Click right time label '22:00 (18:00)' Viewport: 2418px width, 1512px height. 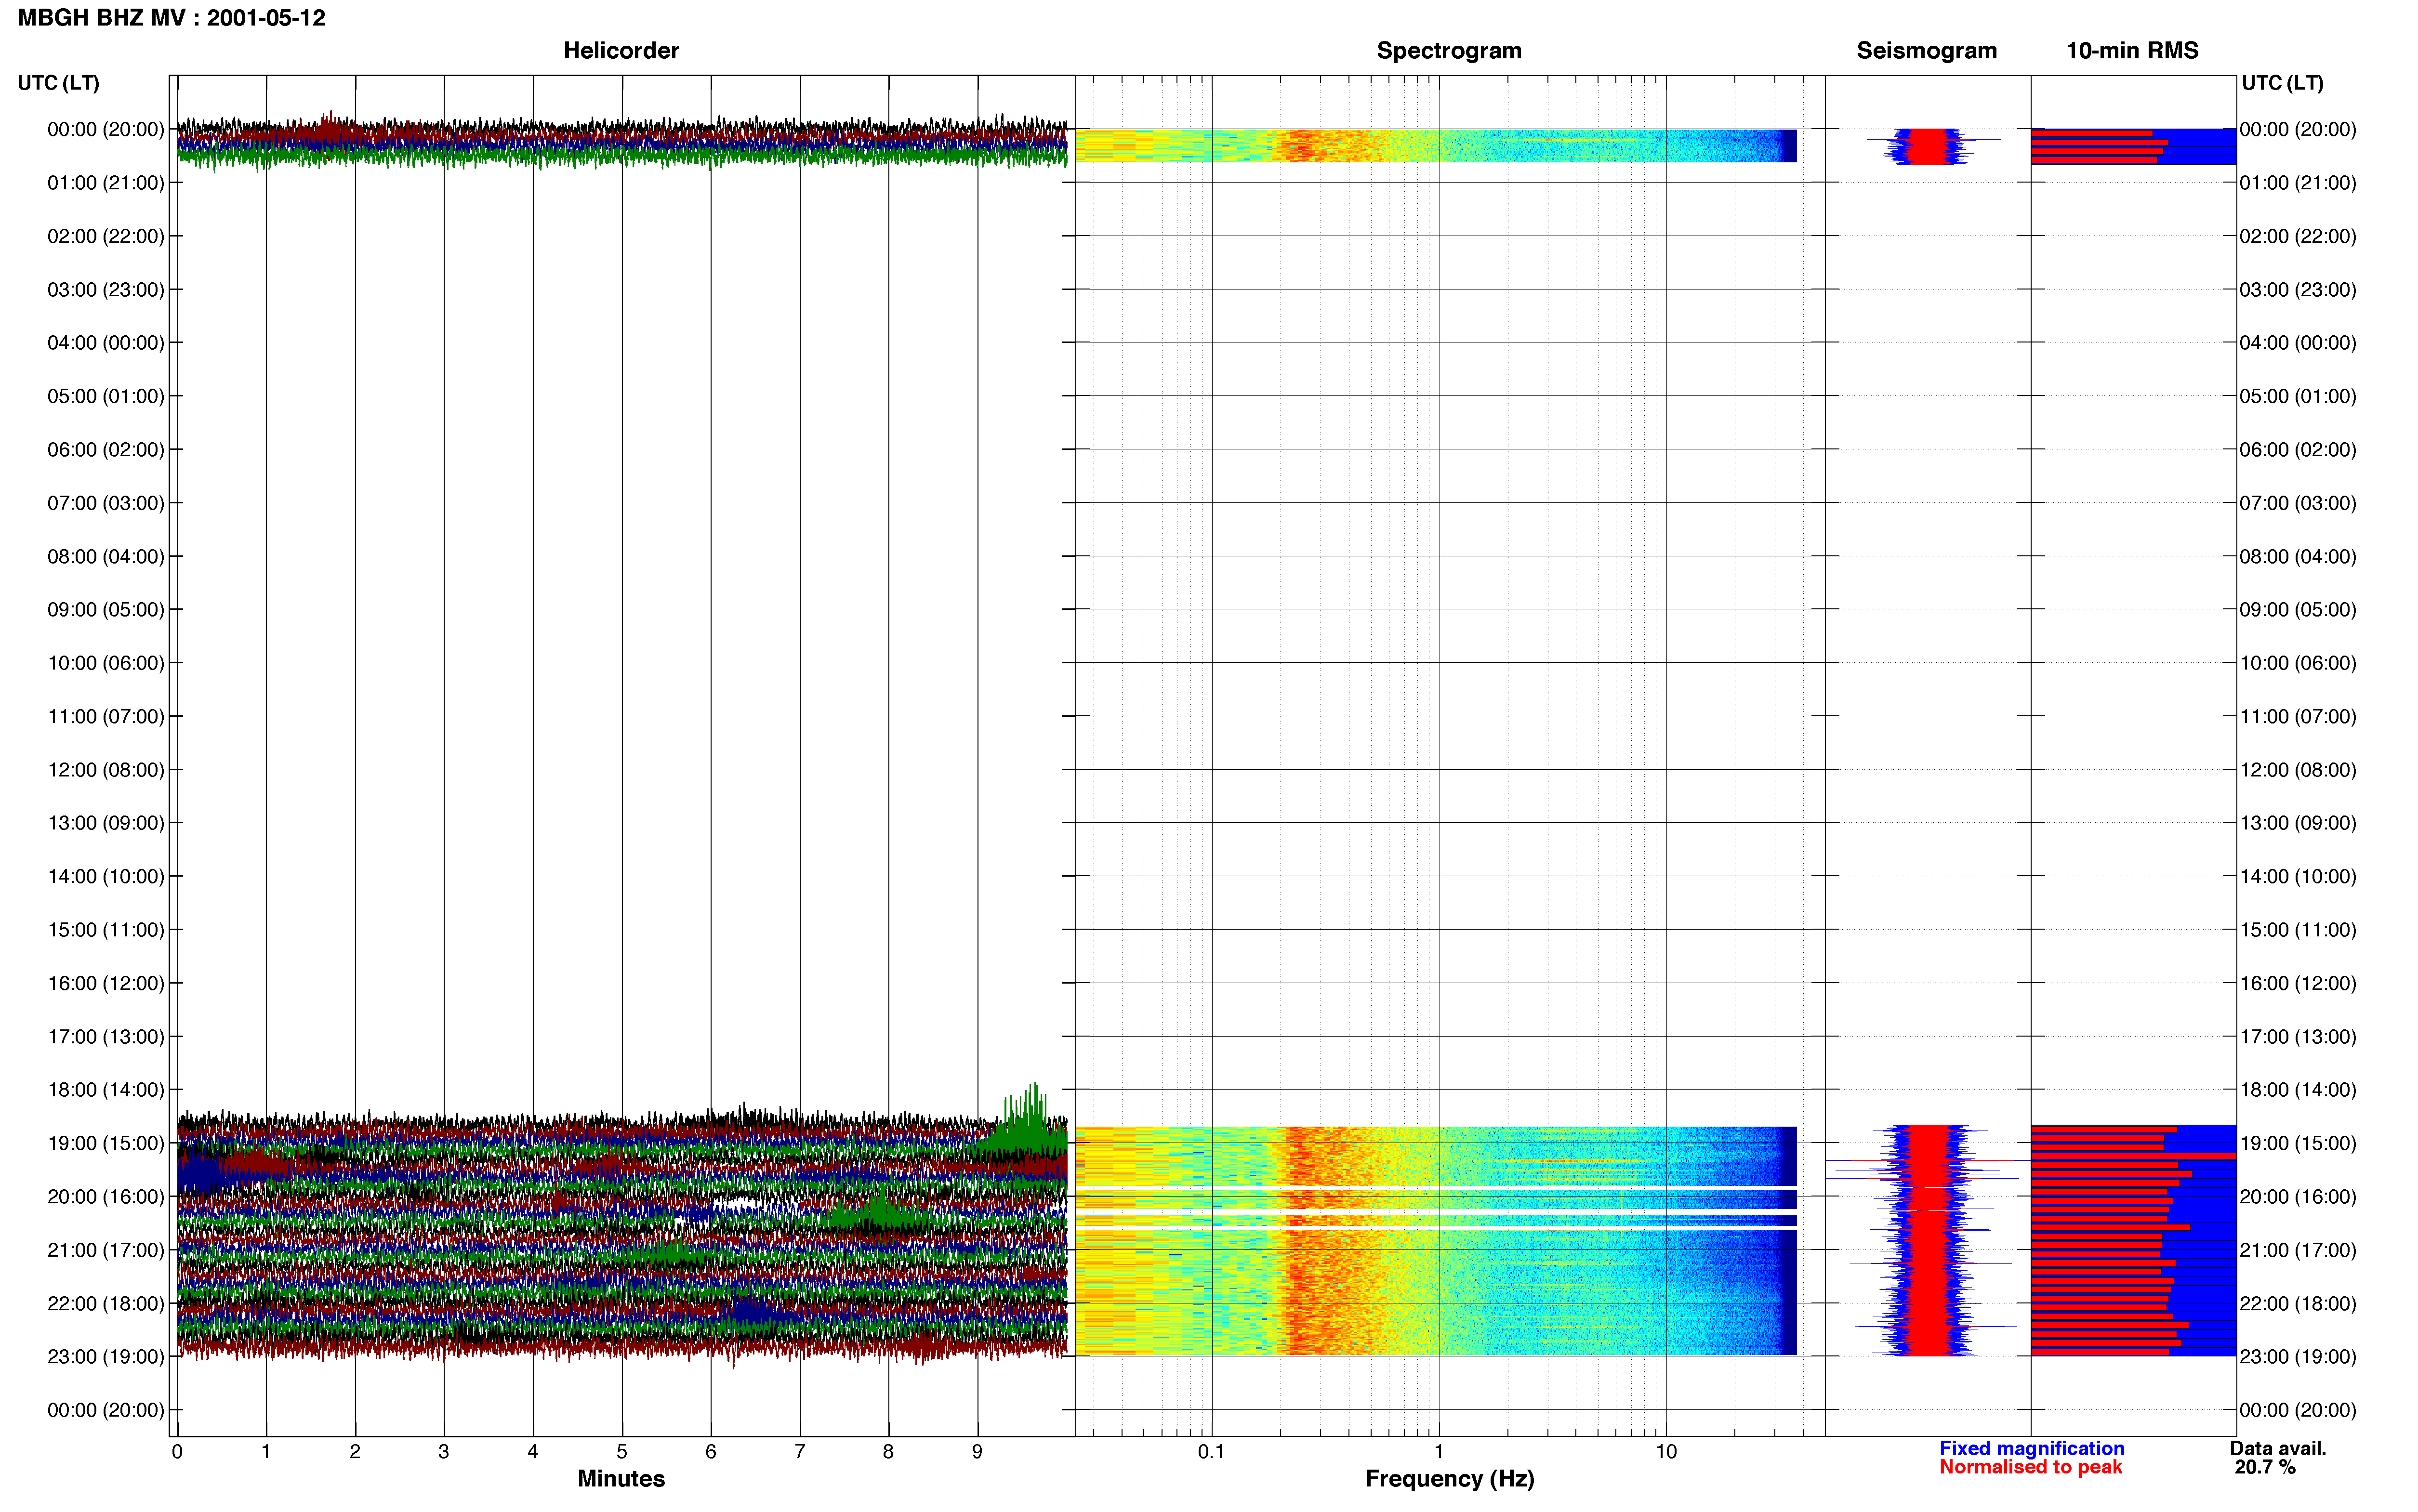2298,1304
